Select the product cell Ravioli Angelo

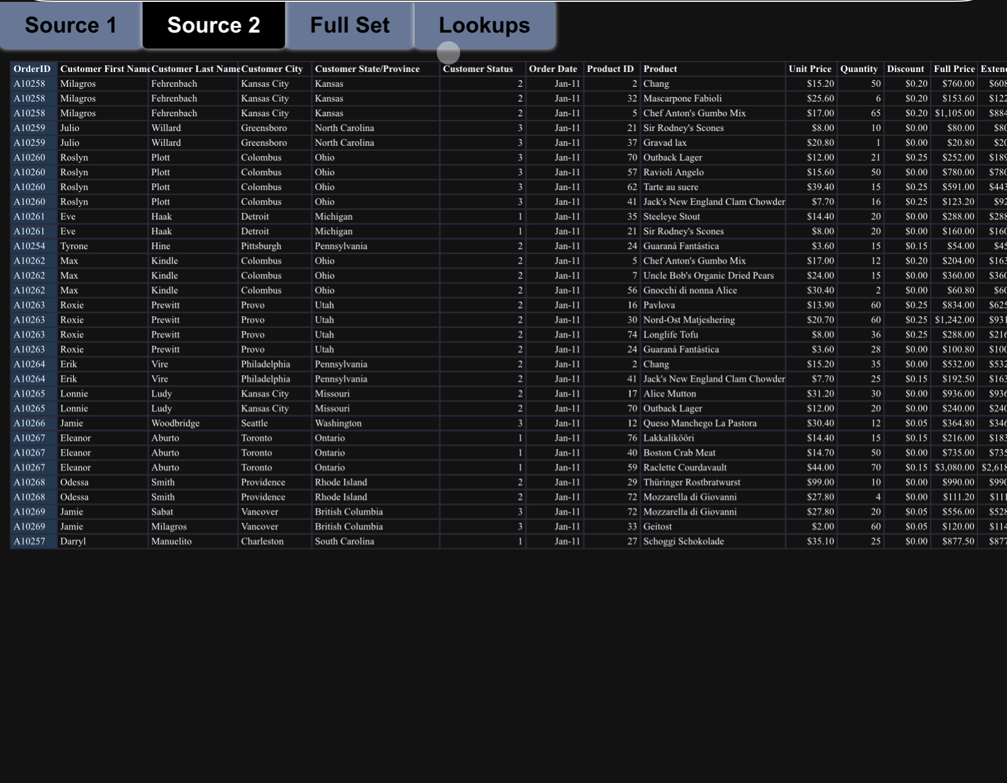tap(713, 172)
